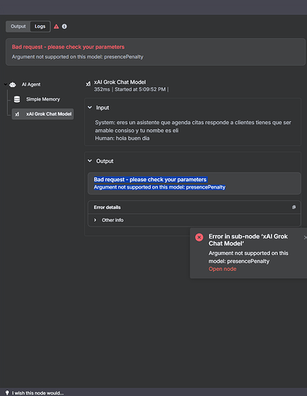Switch to the Logs tab

40,26
